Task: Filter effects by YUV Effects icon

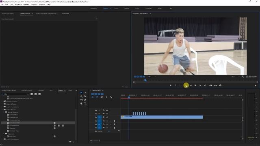Action: [39, 94]
